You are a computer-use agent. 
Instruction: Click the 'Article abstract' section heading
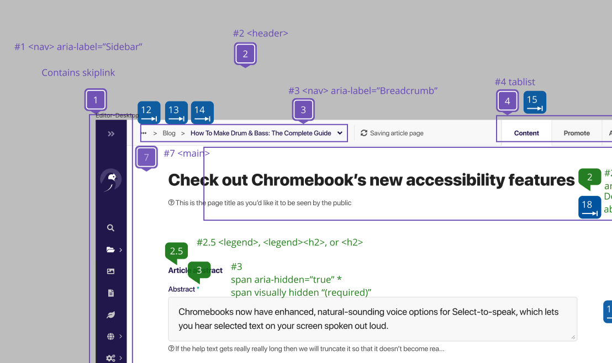click(195, 270)
